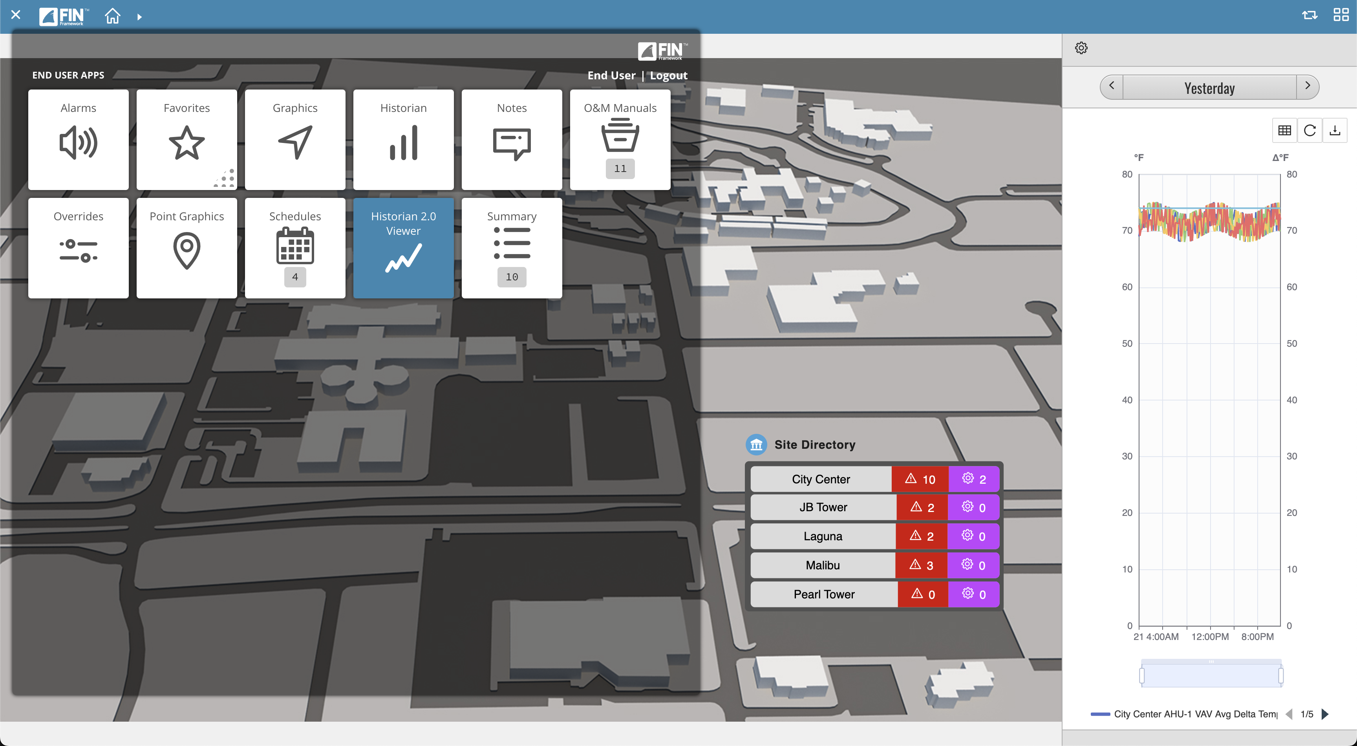Click the chart refresh icon
The width and height of the screenshot is (1357, 746).
click(1309, 130)
